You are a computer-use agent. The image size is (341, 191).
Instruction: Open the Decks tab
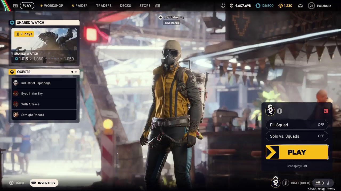click(x=125, y=6)
